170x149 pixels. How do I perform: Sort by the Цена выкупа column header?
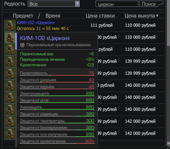[141, 16]
